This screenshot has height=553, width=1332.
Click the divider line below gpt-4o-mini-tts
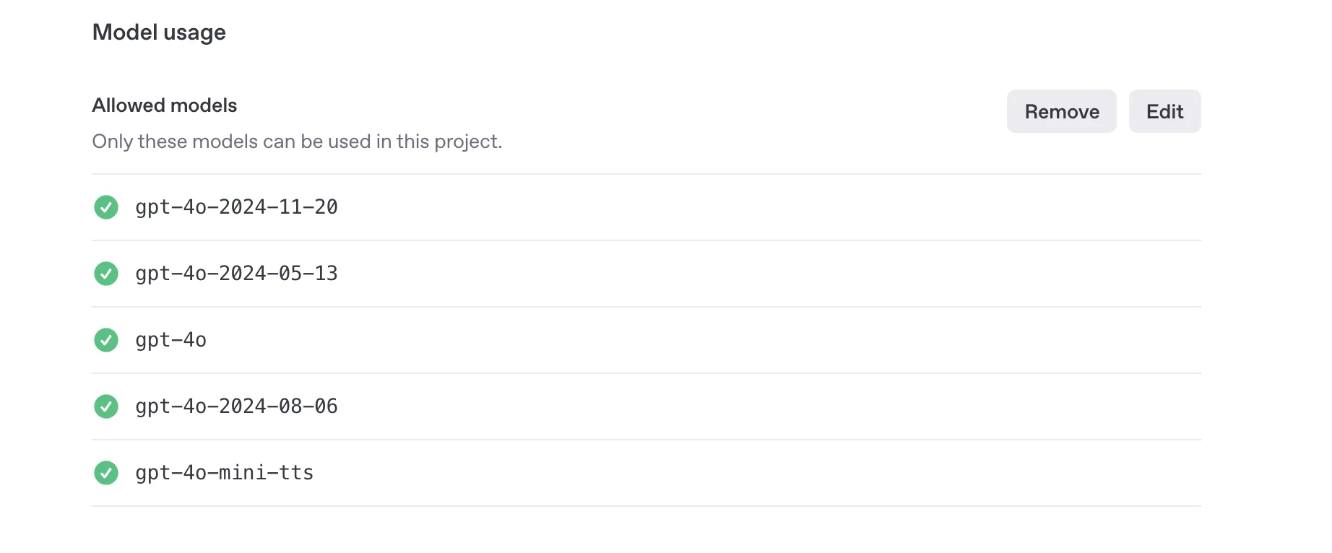click(x=646, y=506)
